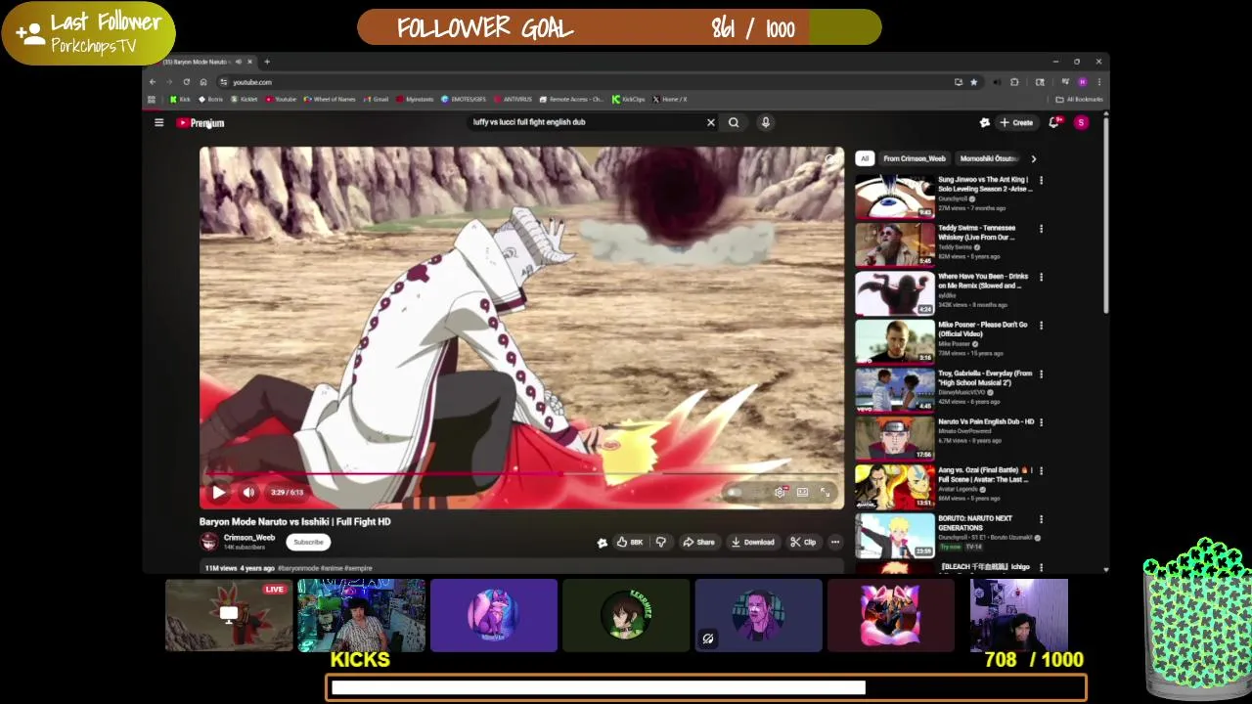Click the YouTube Premium logo

[201, 123]
